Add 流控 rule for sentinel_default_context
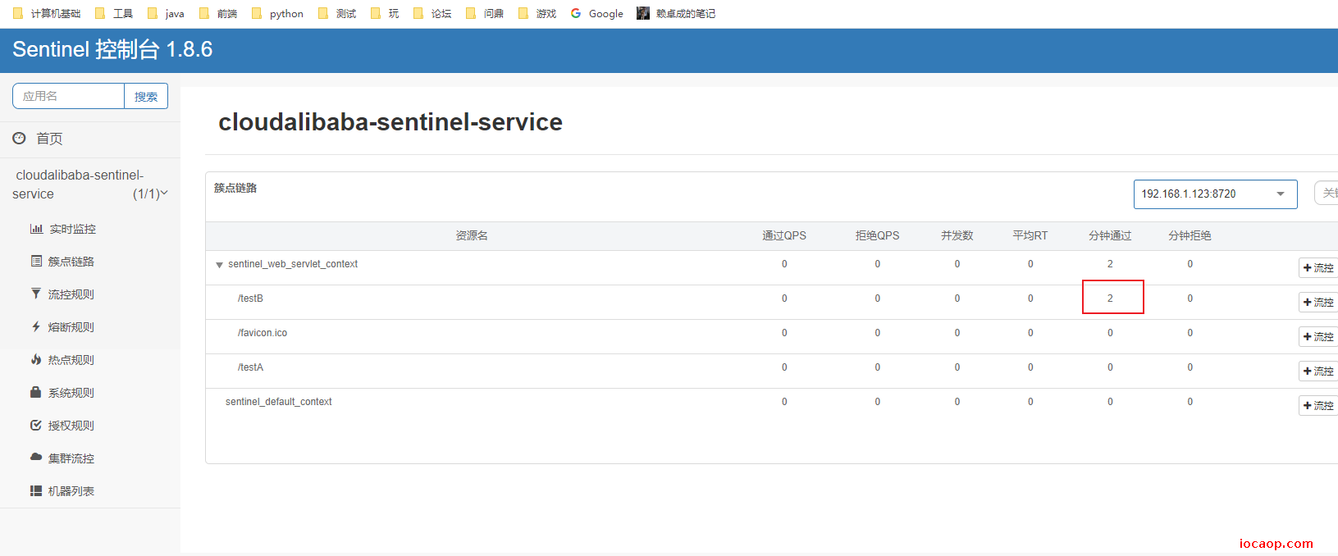 [1318, 406]
